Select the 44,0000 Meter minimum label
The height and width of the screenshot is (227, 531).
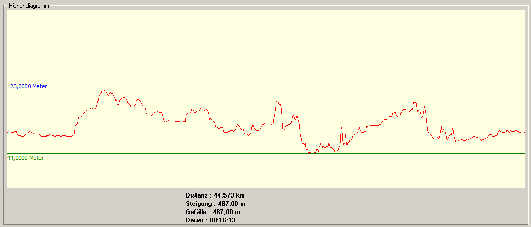point(25,158)
